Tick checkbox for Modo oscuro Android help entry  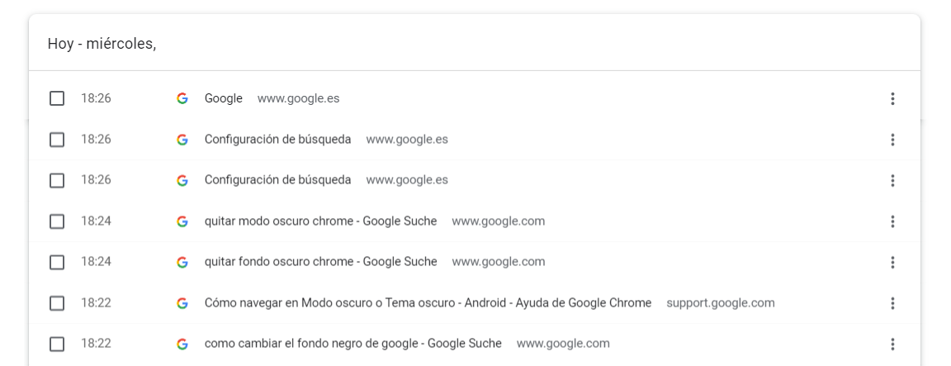click(x=57, y=303)
